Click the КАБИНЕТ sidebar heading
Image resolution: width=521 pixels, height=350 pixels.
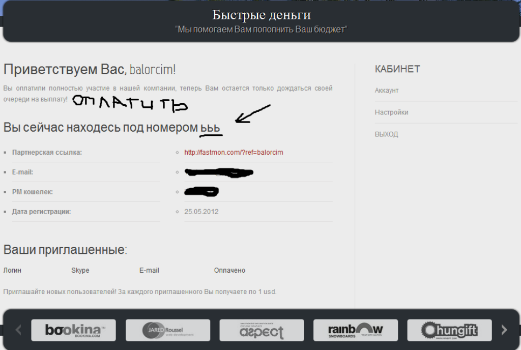click(397, 69)
